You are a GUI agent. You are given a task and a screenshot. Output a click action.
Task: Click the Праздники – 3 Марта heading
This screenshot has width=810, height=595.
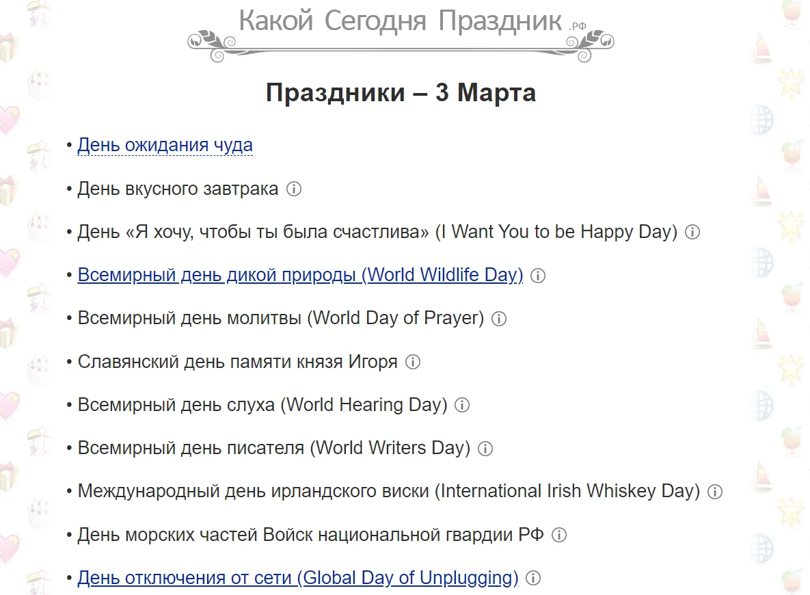[x=401, y=92]
